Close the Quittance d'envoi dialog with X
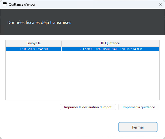Viewport: 165px width, 139px height. pyautogui.click(x=160, y=4)
